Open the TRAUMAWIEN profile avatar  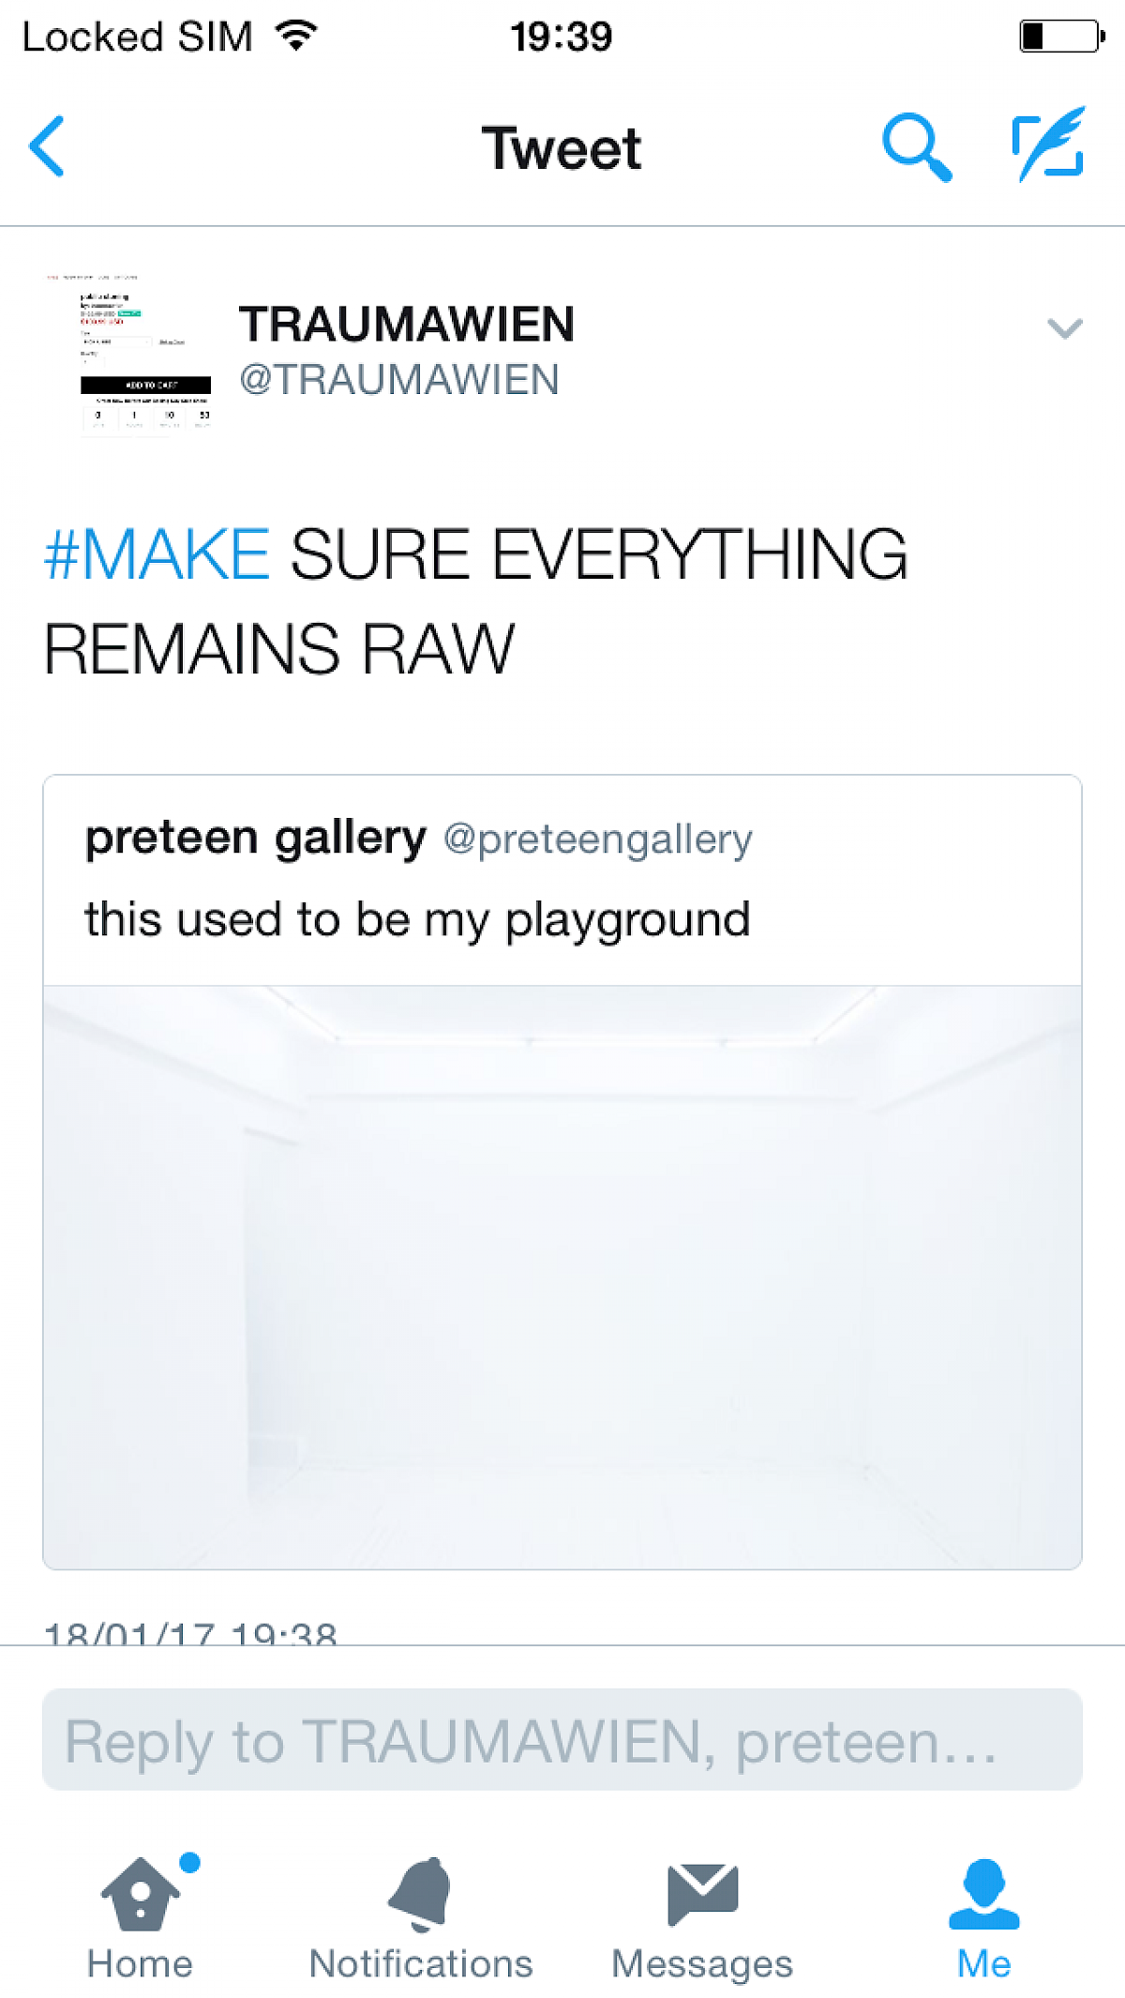131,353
